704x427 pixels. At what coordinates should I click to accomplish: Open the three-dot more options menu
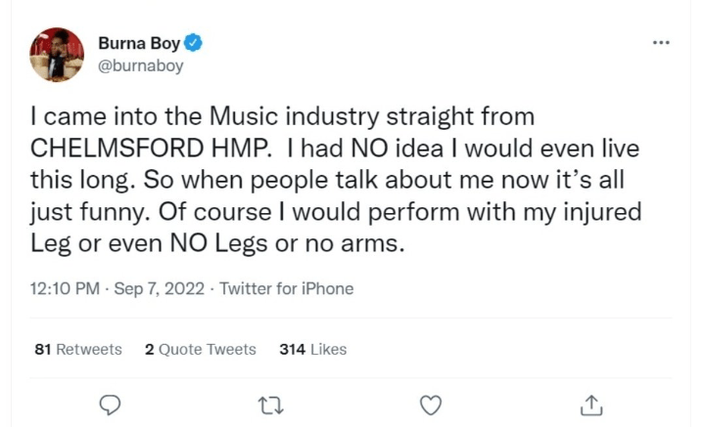point(661,43)
